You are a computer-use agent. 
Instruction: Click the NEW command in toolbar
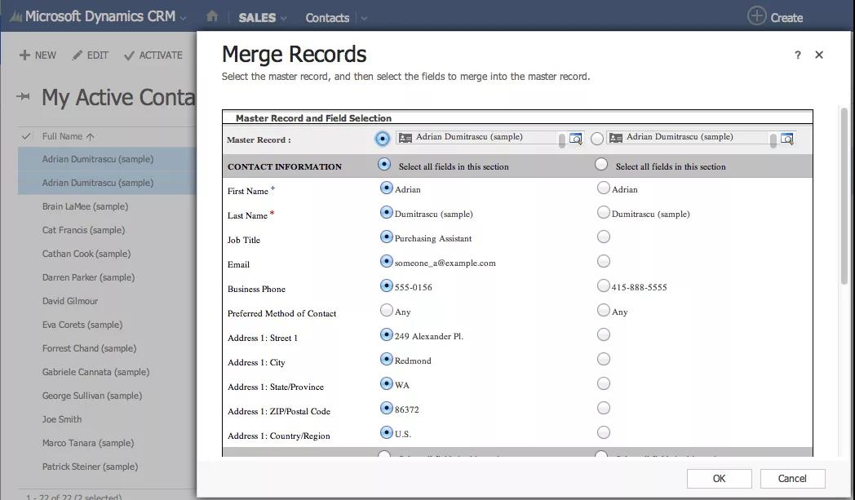pos(38,55)
